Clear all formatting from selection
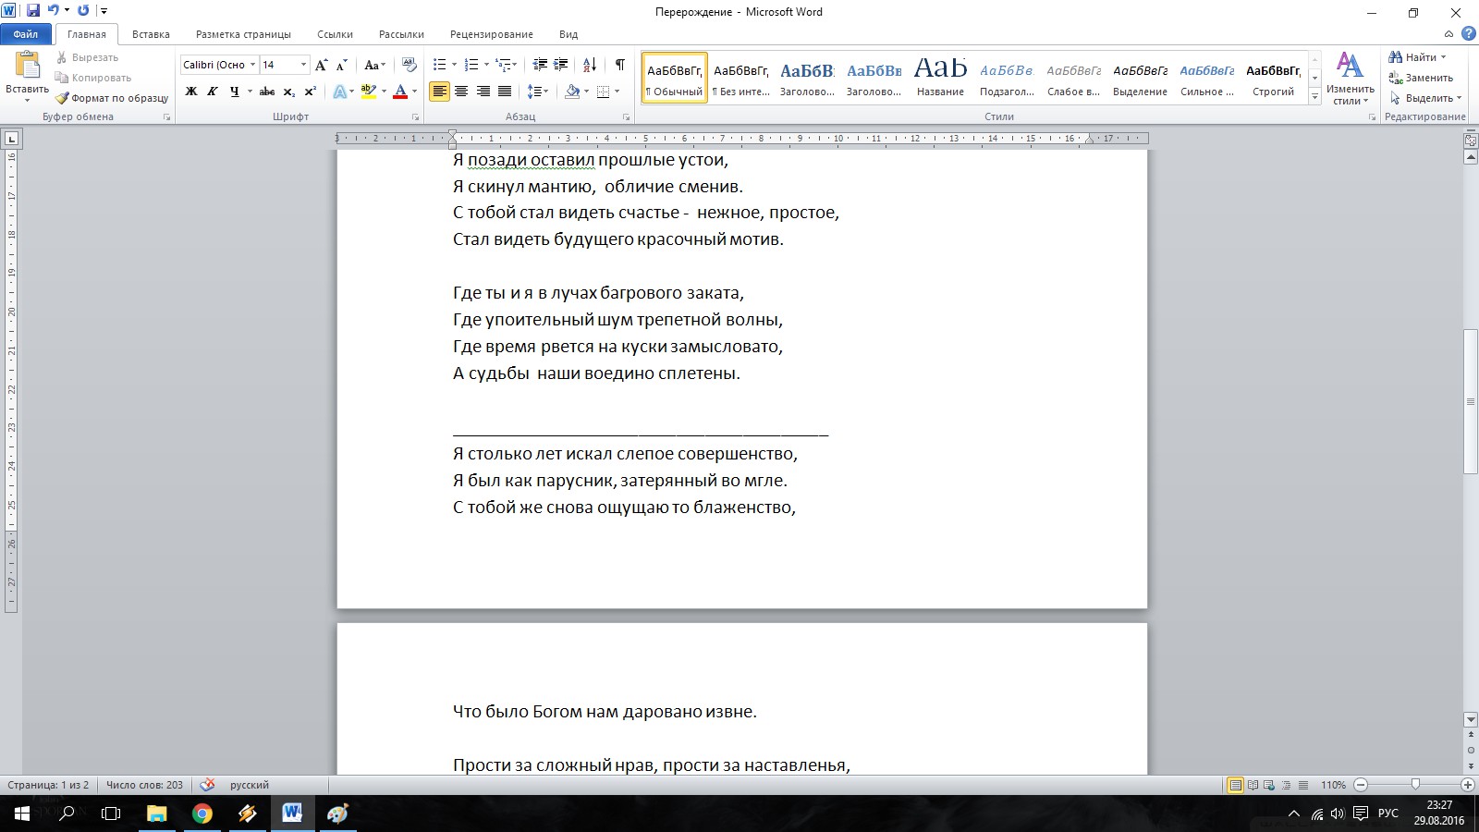 pos(409,65)
